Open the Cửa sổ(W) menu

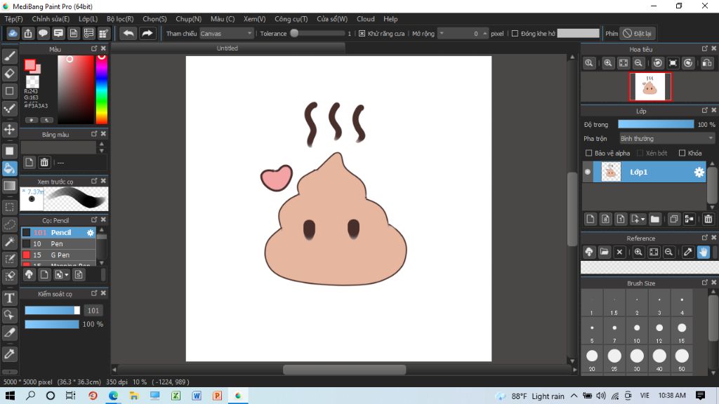[x=332, y=19]
